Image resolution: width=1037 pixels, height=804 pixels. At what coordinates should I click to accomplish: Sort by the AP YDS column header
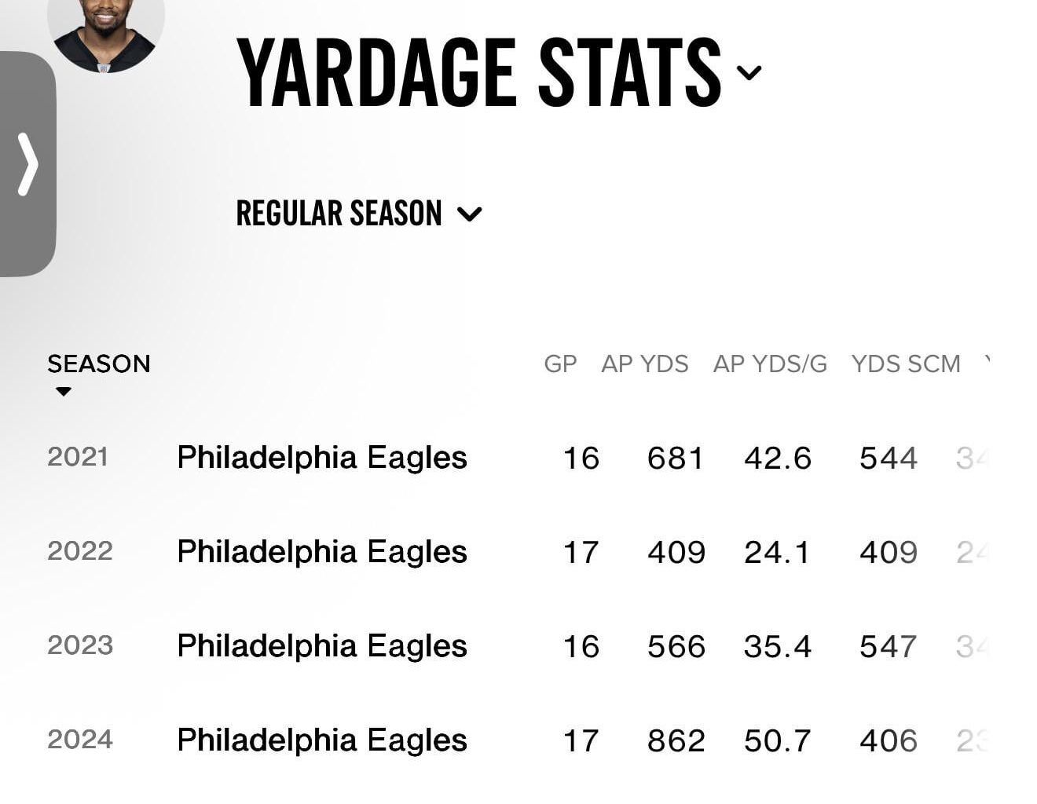tap(644, 364)
